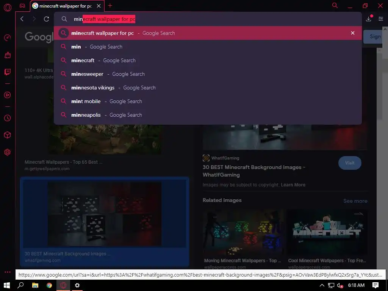Open Google Chrome from the taskbar

[x=49, y=285]
